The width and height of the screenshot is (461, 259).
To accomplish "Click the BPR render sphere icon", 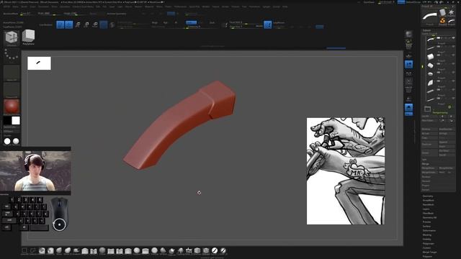I will coord(408,34).
